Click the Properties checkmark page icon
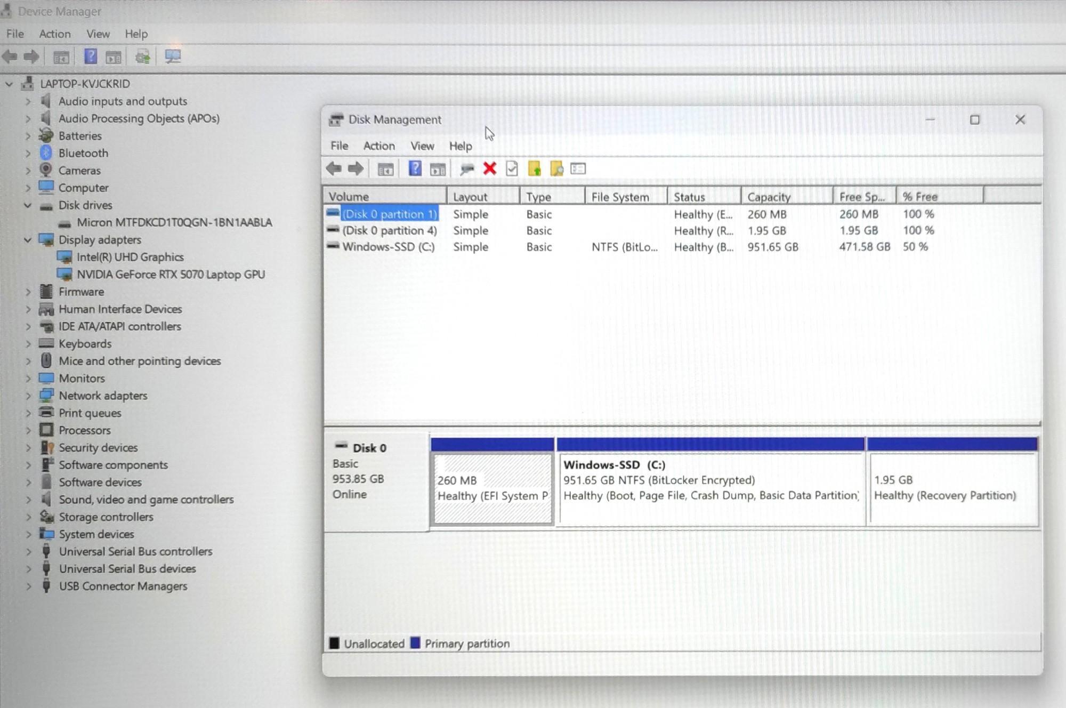Screen dimensions: 1066x708 (512, 169)
